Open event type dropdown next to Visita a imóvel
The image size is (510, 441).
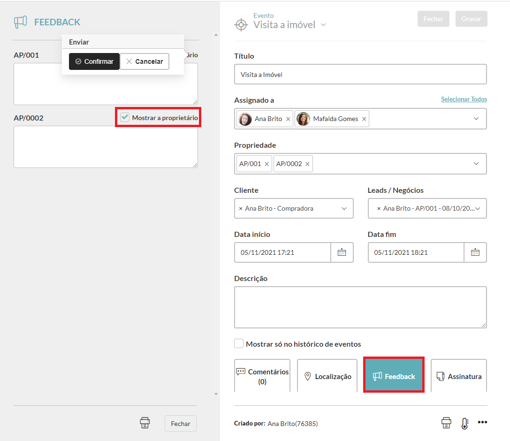(323, 25)
